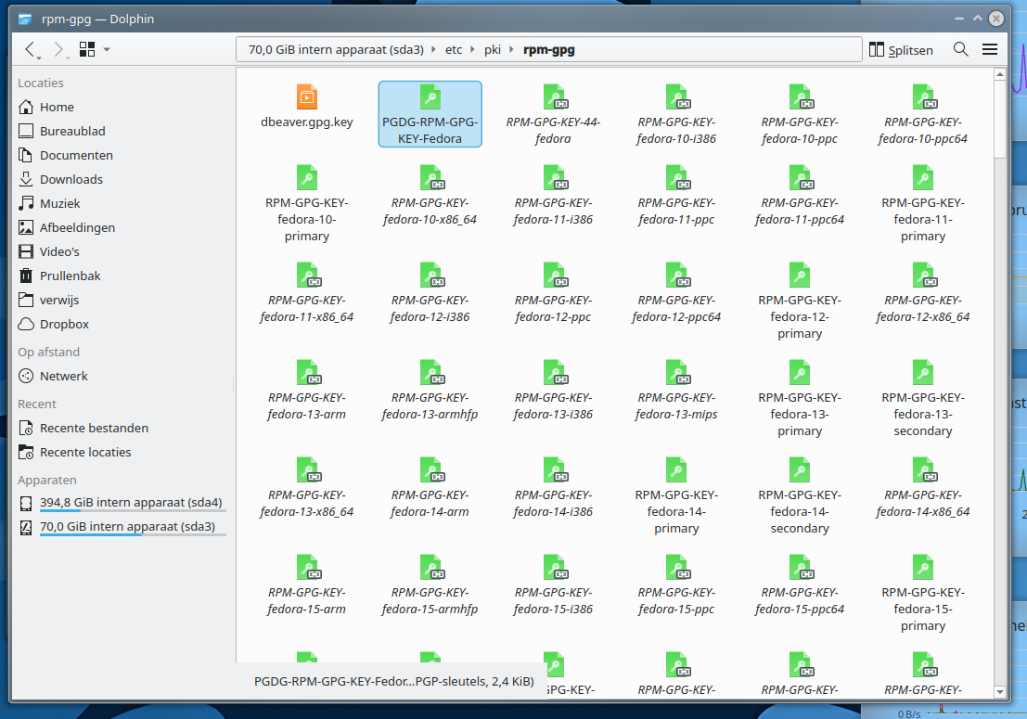Image resolution: width=1027 pixels, height=719 pixels.
Task: Click 'rpm-gpg' in the breadcrumb path
Action: click(549, 50)
